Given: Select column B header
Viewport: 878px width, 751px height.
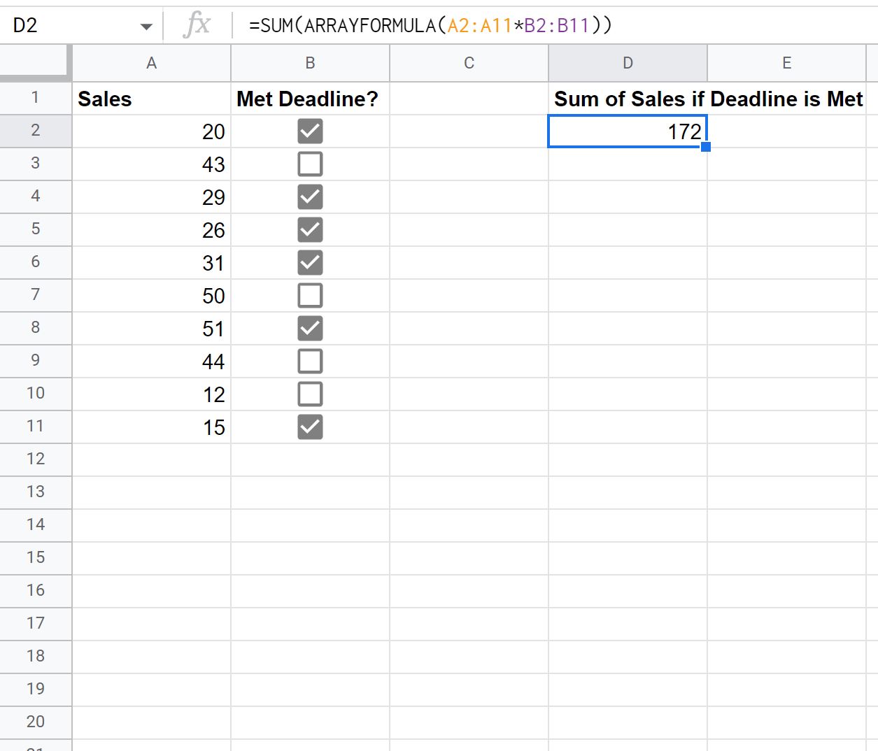Looking at the screenshot, I should click(x=309, y=63).
